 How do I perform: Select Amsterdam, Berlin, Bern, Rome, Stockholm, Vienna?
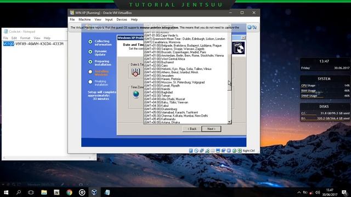click(185, 56)
